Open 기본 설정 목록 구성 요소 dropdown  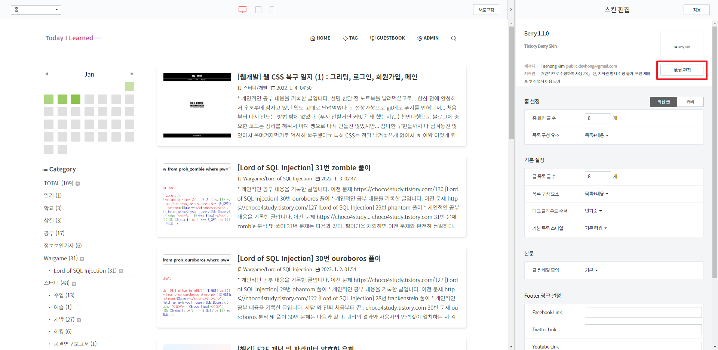pos(596,193)
